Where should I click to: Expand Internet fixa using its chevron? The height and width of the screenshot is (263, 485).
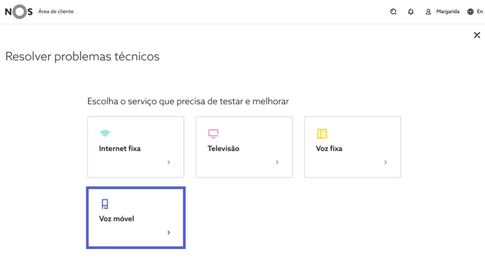click(x=169, y=163)
